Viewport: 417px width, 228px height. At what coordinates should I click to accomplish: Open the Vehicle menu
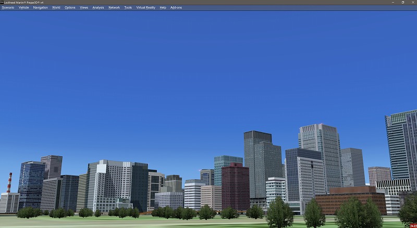pos(23,8)
